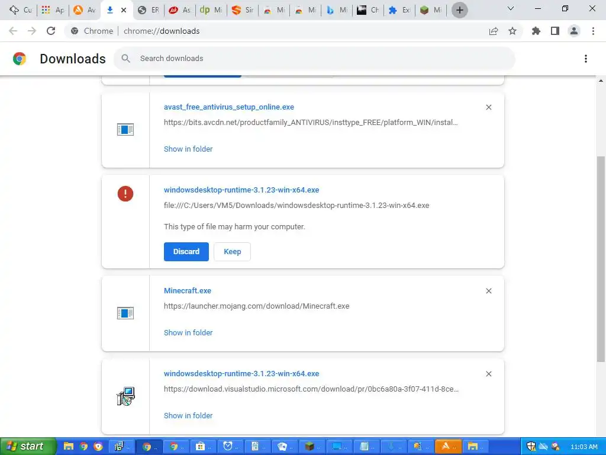Open the file explorer quick launch icon
This screenshot has width=606, height=455.
[x=69, y=447]
